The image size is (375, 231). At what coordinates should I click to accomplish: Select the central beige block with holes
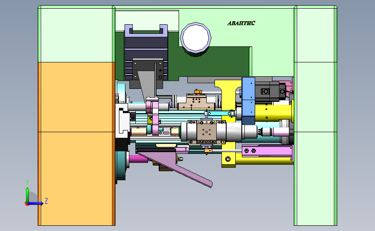(206, 132)
